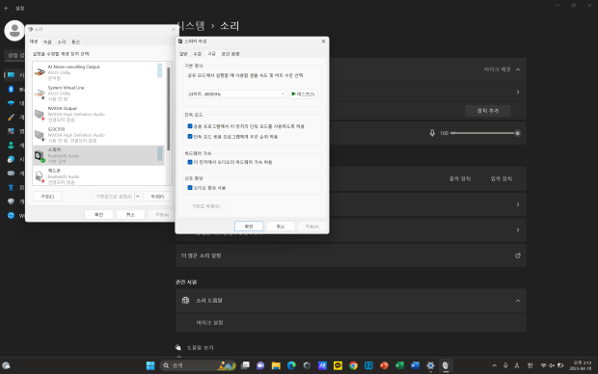Open Google Chrome from the taskbar
This screenshot has width=598, height=374.
click(353, 365)
